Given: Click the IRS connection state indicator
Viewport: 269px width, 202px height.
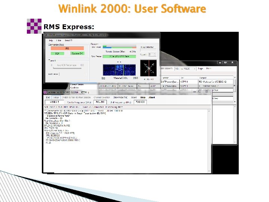Looking at the screenshot, I should tap(67, 48).
